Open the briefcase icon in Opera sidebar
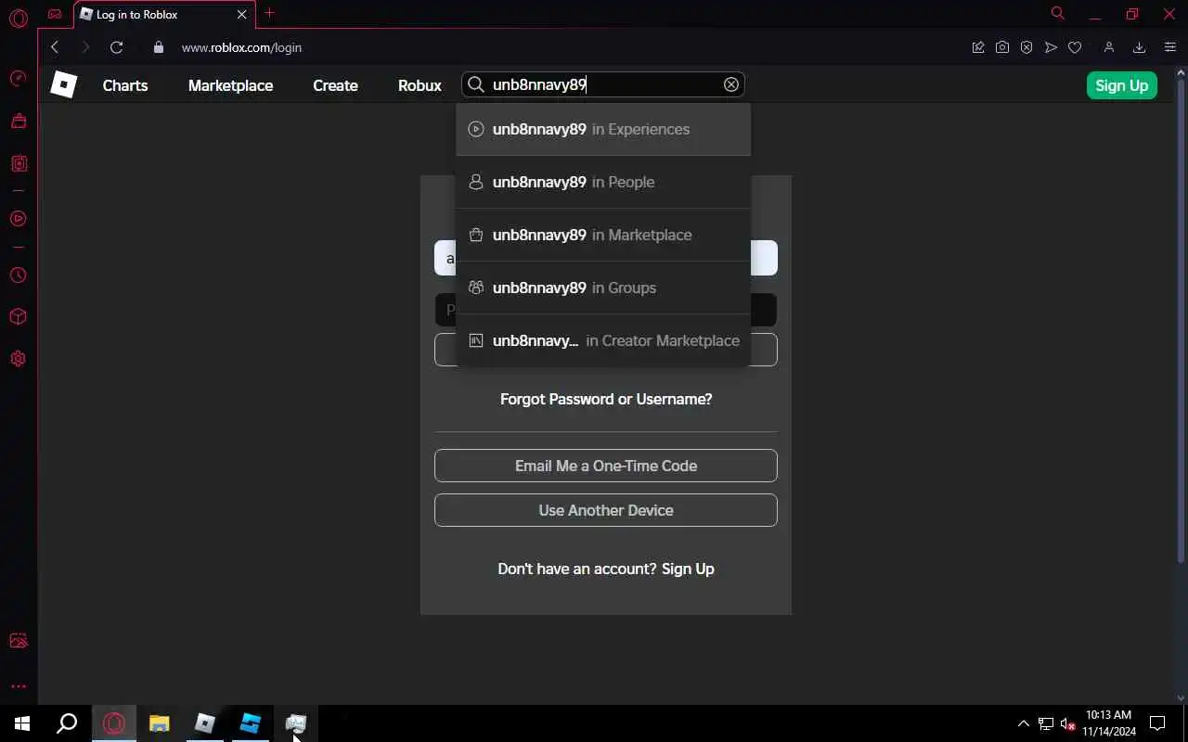The height and width of the screenshot is (742, 1188). (18, 121)
